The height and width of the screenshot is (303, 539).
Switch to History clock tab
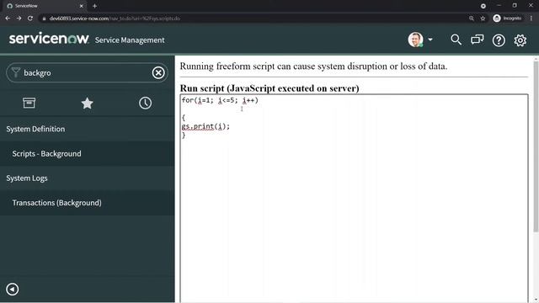tap(145, 103)
